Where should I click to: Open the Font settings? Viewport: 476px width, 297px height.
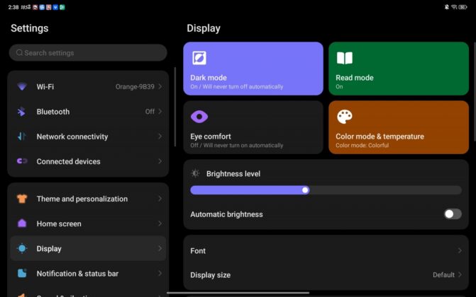326,250
